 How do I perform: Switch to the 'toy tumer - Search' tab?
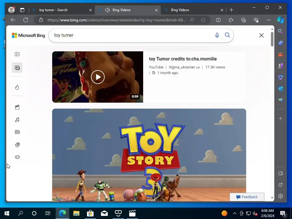click(53, 10)
